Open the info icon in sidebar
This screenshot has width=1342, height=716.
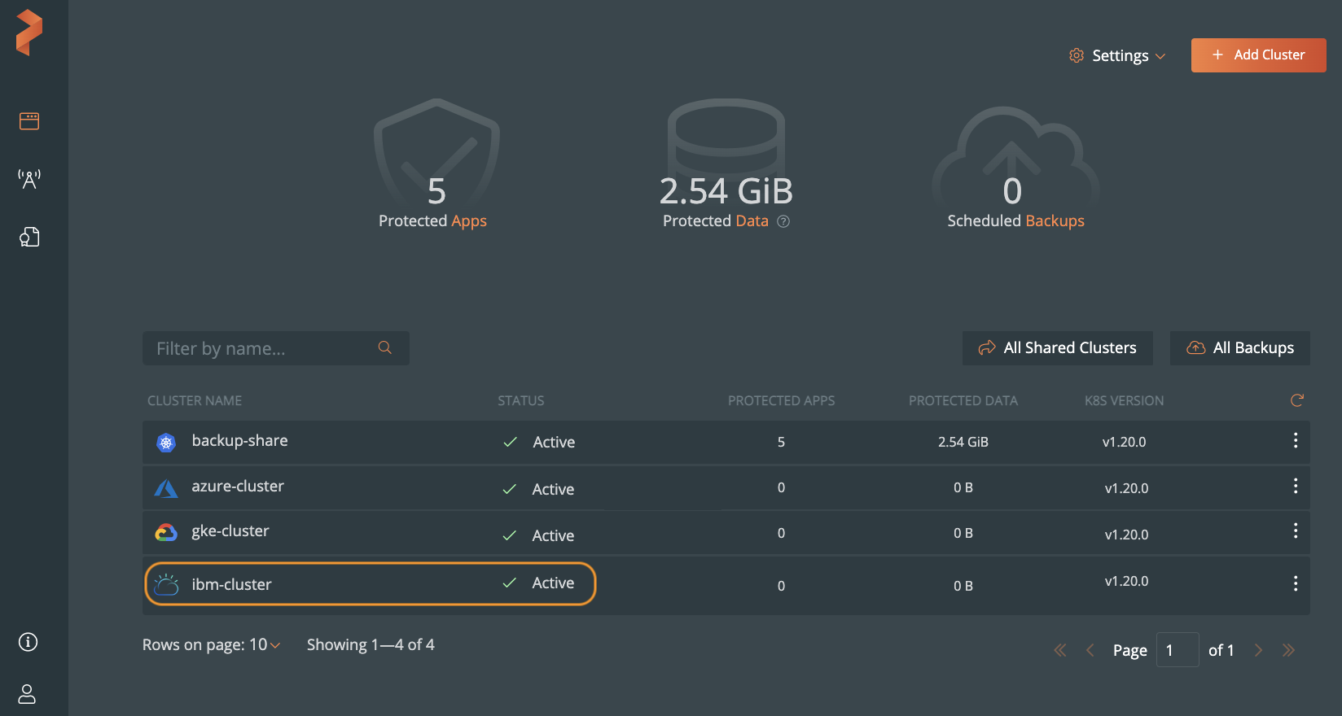click(29, 642)
